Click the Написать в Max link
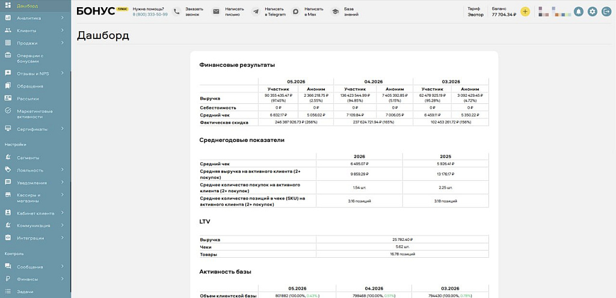This screenshot has width=616, height=298. [314, 12]
